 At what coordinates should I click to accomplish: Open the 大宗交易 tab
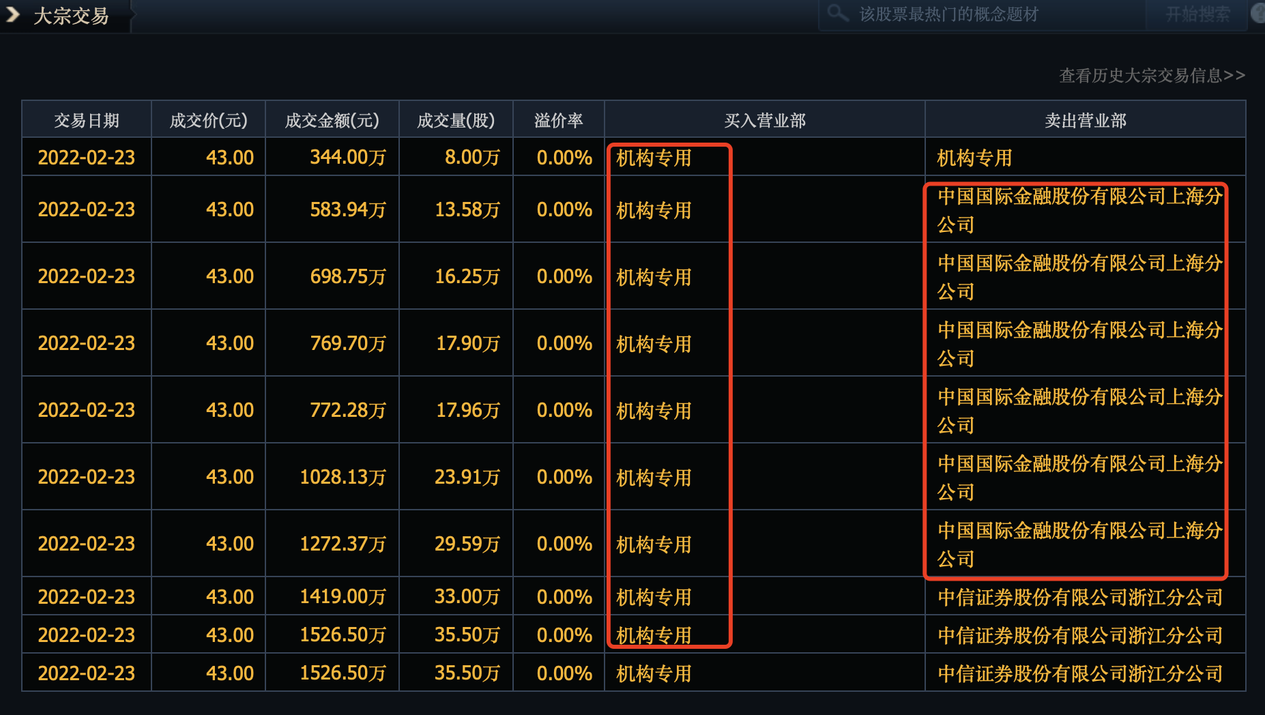coord(71,16)
